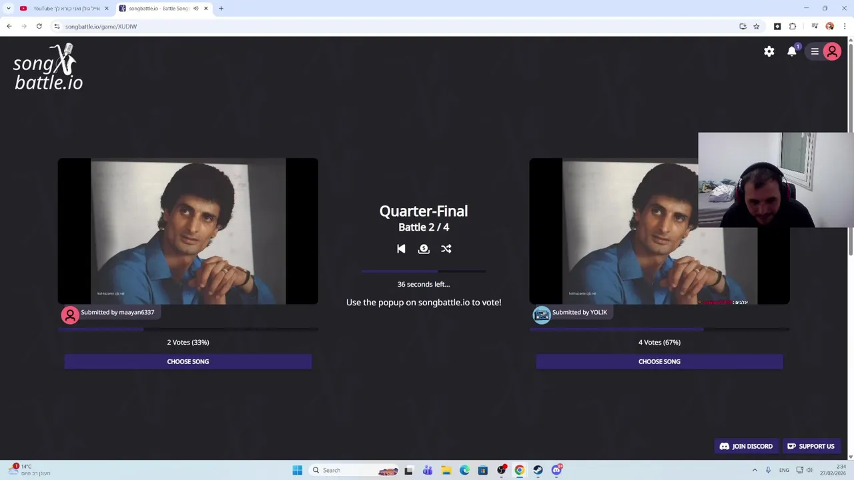Play the left video thumbnail
The width and height of the screenshot is (854, 480).
click(188, 231)
